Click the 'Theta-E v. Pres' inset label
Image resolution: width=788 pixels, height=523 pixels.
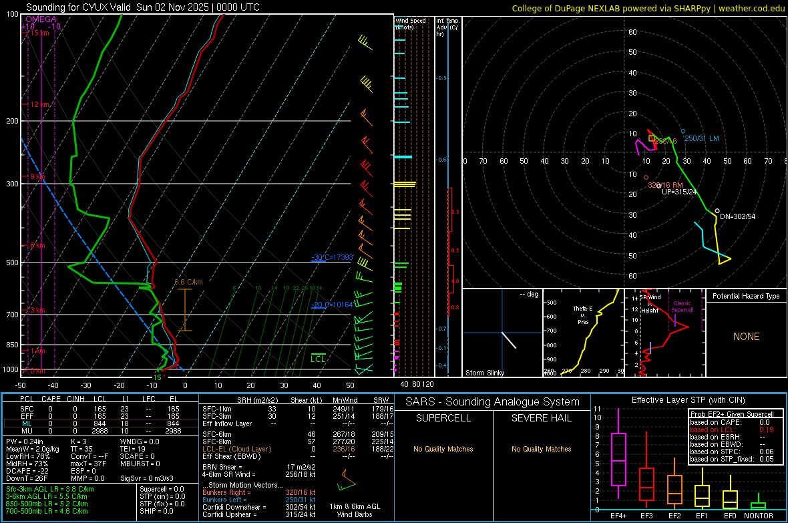pos(583,315)
